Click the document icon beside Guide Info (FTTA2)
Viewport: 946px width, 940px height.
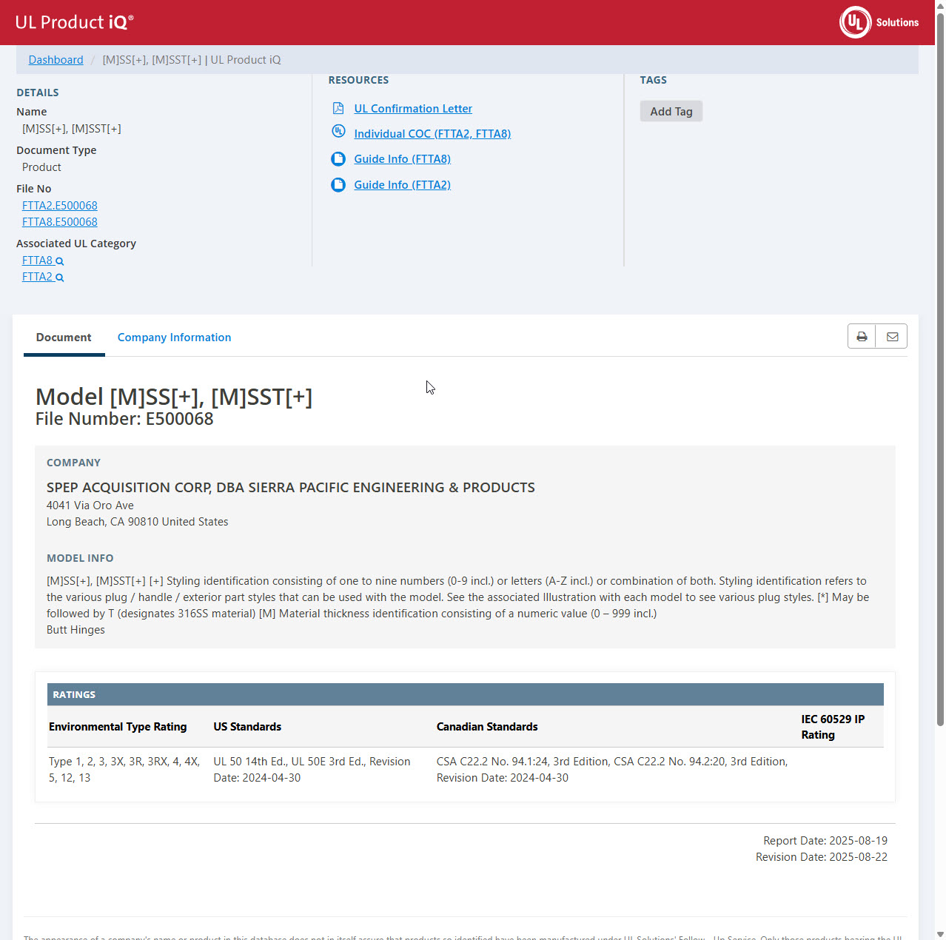(x=338, y=185)
